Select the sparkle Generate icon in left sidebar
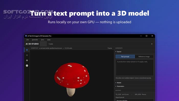This screenshot has height=101, width=179. click(x=27, y=50)
